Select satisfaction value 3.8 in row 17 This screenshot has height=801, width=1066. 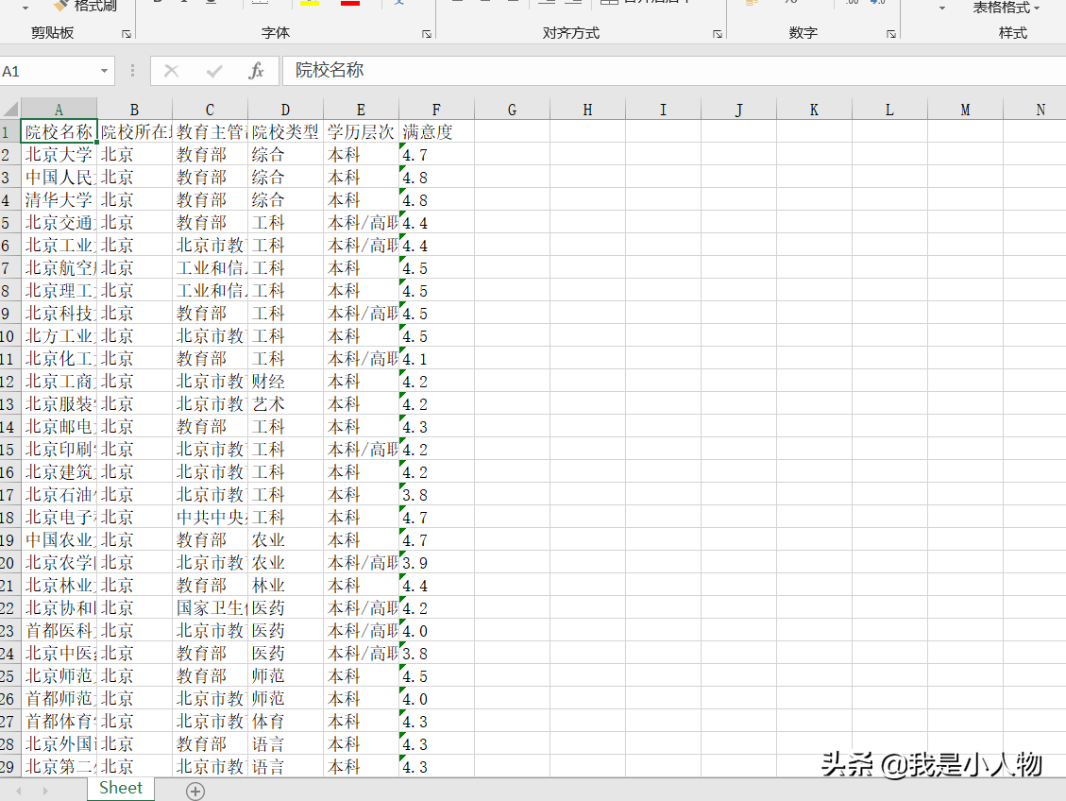(436, 494)
